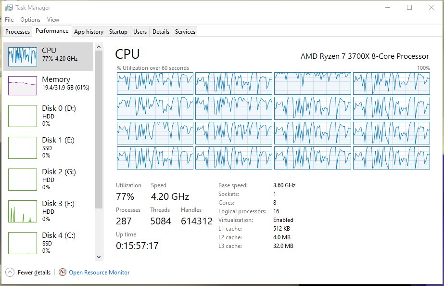Click the L3 cache value 32.0 MB

(283, 246)
